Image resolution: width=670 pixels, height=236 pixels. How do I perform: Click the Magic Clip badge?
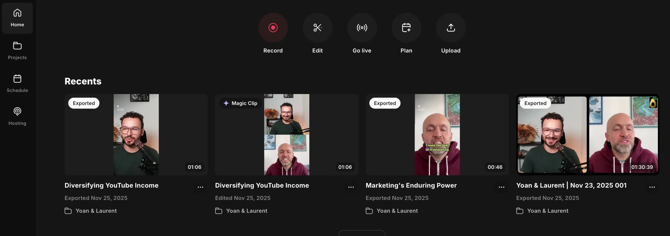coord(241,103)
